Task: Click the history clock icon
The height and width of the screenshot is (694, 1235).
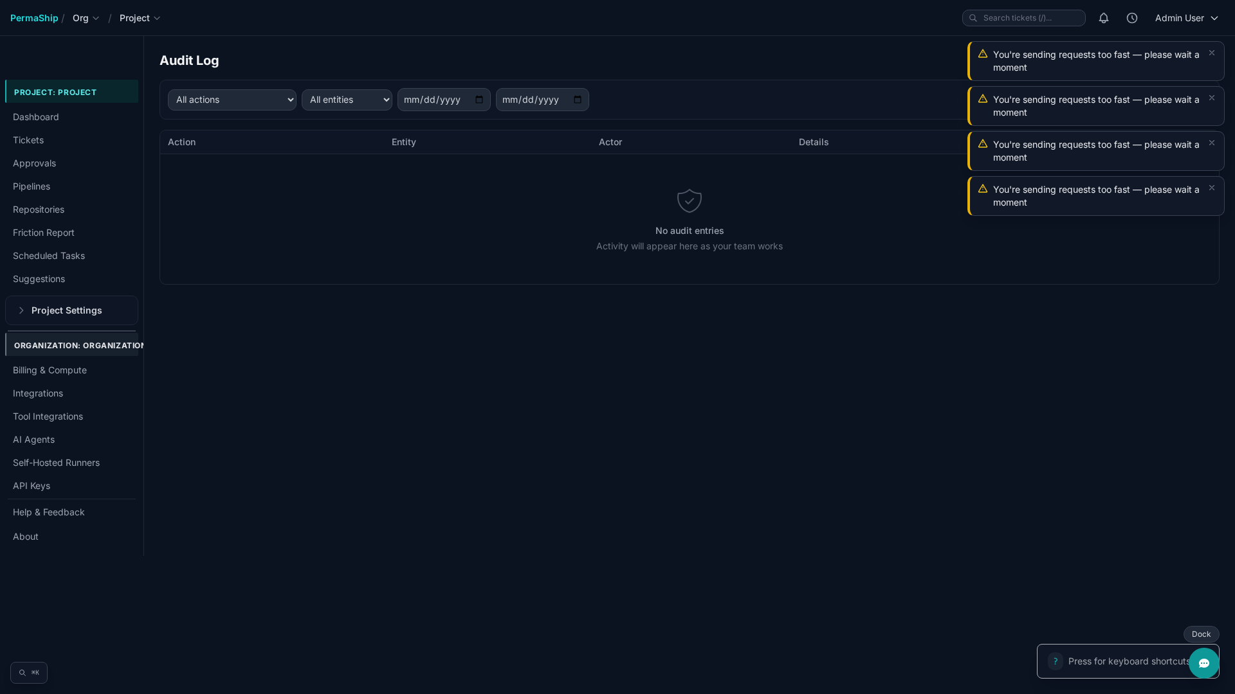Action: point(1133,18)
